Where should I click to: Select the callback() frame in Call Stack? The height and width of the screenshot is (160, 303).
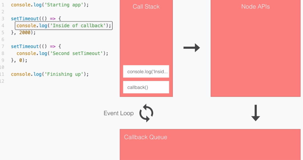(146, 87)
